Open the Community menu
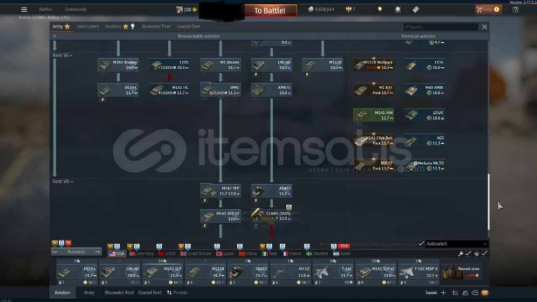 [x=75, y=10]
